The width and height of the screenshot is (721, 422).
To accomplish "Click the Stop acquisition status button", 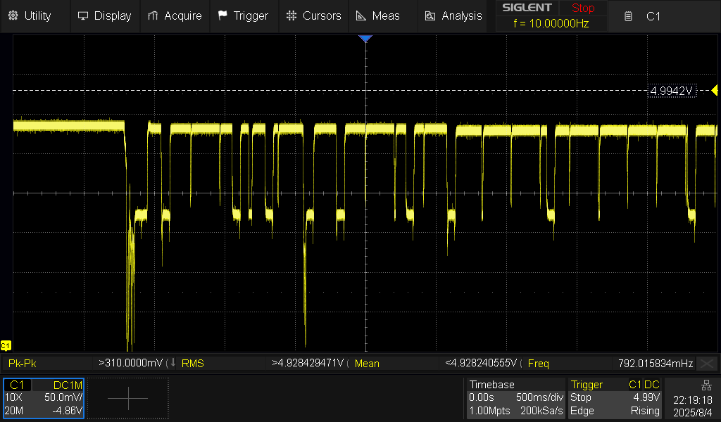I will click(582, 8).
